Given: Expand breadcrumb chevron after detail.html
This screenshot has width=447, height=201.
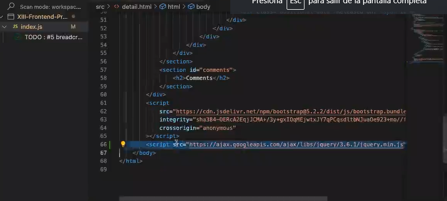Looking at the screenshot, I should coord(156,6).
